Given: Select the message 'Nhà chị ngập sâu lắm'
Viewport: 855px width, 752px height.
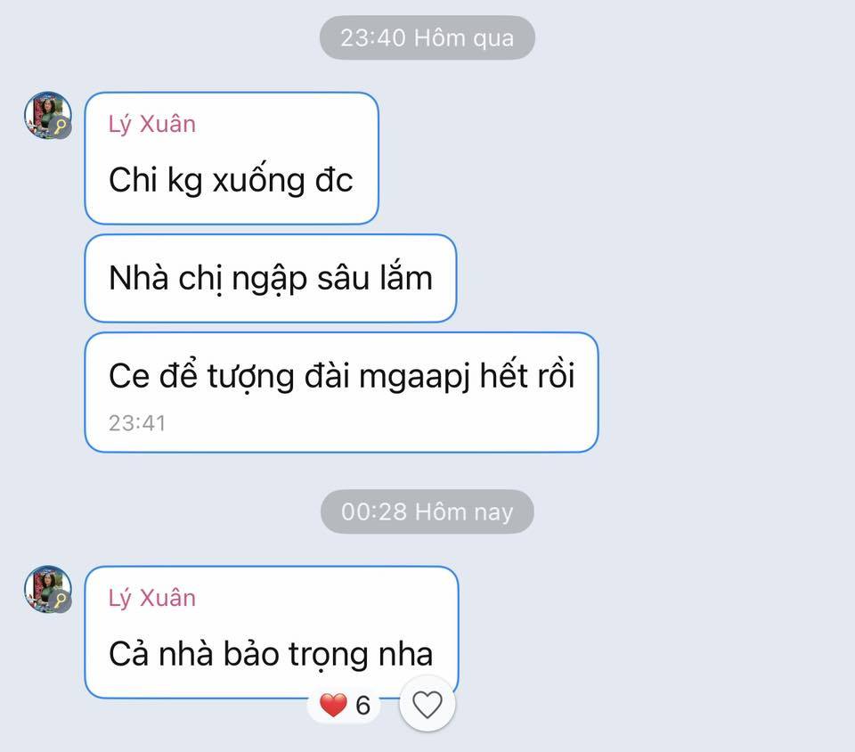Looking at the screenshot, I should click(x=271, y=278).
